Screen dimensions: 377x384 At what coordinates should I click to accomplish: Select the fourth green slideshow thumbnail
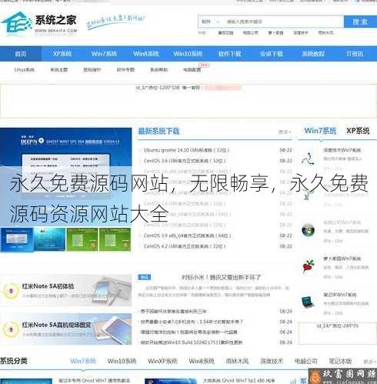click(115, 239)
